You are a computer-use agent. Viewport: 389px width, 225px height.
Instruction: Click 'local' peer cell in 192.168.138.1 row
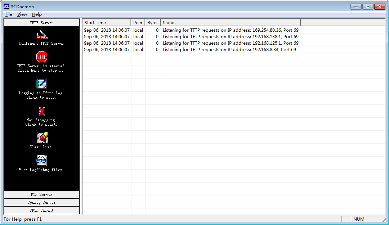coord(138,37)
